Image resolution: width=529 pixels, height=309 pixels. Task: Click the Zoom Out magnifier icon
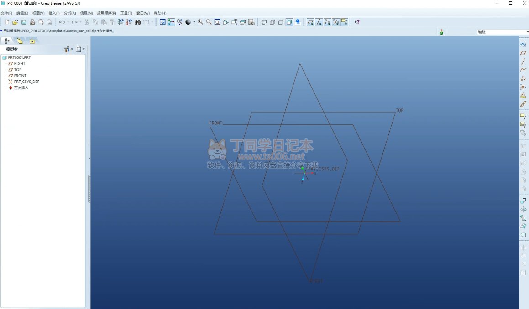(209, 22)
